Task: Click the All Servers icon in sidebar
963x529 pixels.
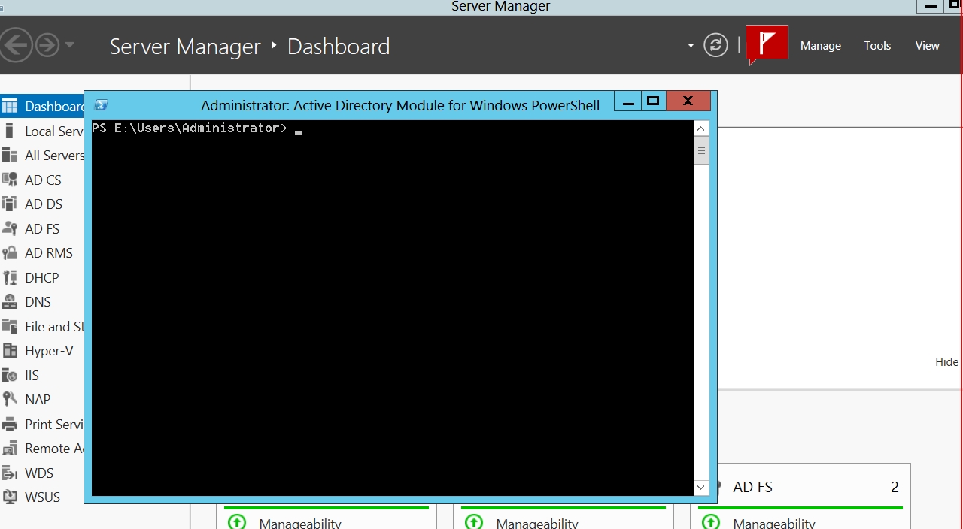Action: click(x=10, y=155)
